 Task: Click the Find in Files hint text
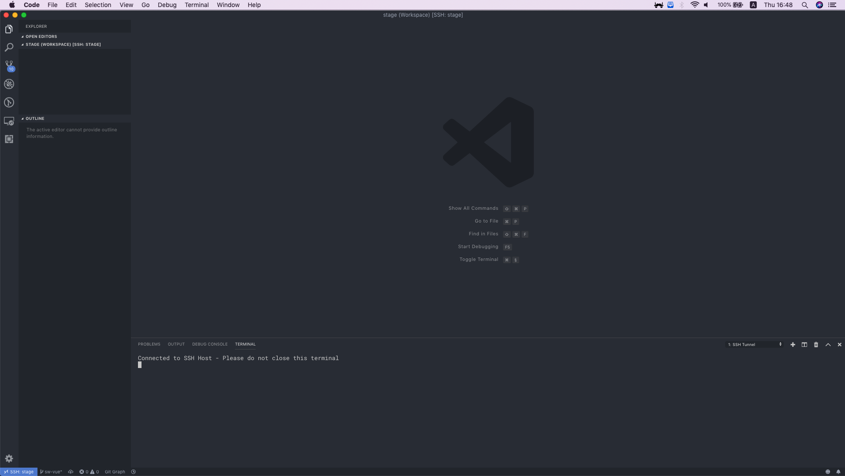483,234
